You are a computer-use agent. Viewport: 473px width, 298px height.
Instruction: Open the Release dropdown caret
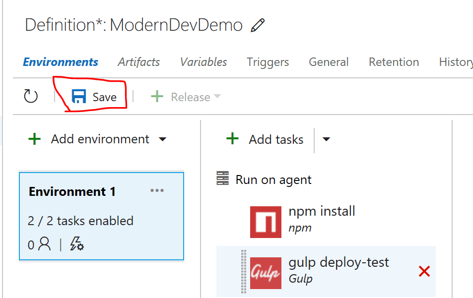[x=217, y=96]
